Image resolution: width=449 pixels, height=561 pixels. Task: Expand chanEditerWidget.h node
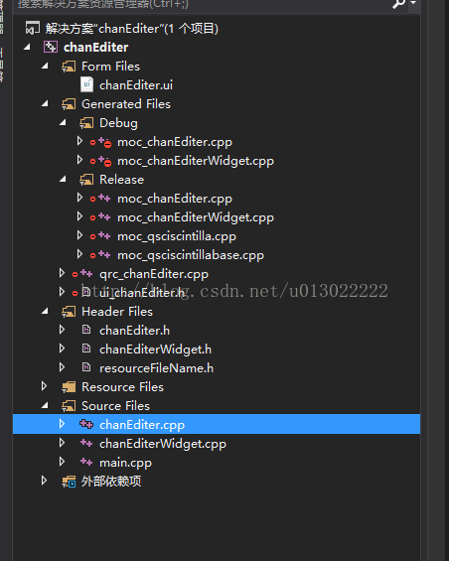pyautogui.click(x=62, y=349)
